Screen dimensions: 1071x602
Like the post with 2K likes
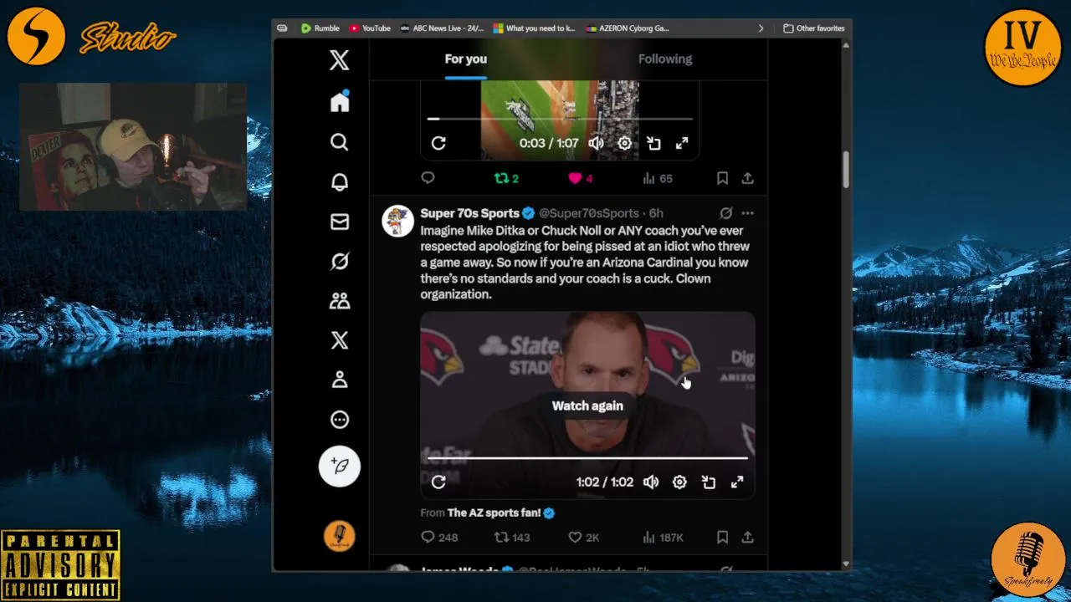pyautogui.click(x=583, y=537)
